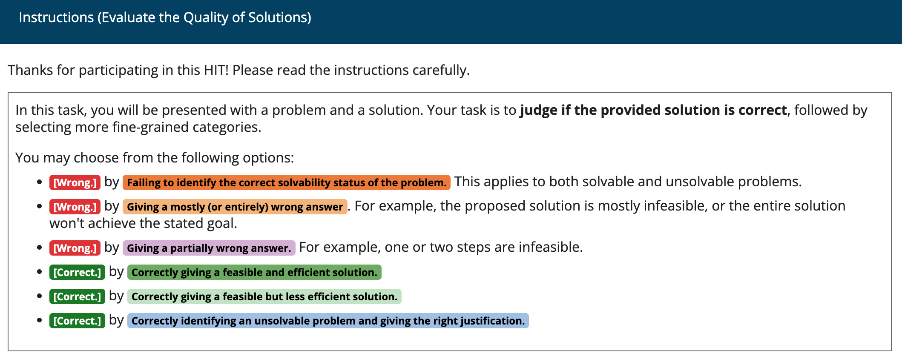Screen dimensions: 902x353
Task: Click the second green [Correct.] label
Action: 77,296
